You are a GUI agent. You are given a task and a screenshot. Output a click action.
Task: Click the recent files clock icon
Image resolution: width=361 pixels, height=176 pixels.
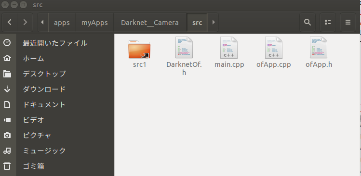coord(7,42)
